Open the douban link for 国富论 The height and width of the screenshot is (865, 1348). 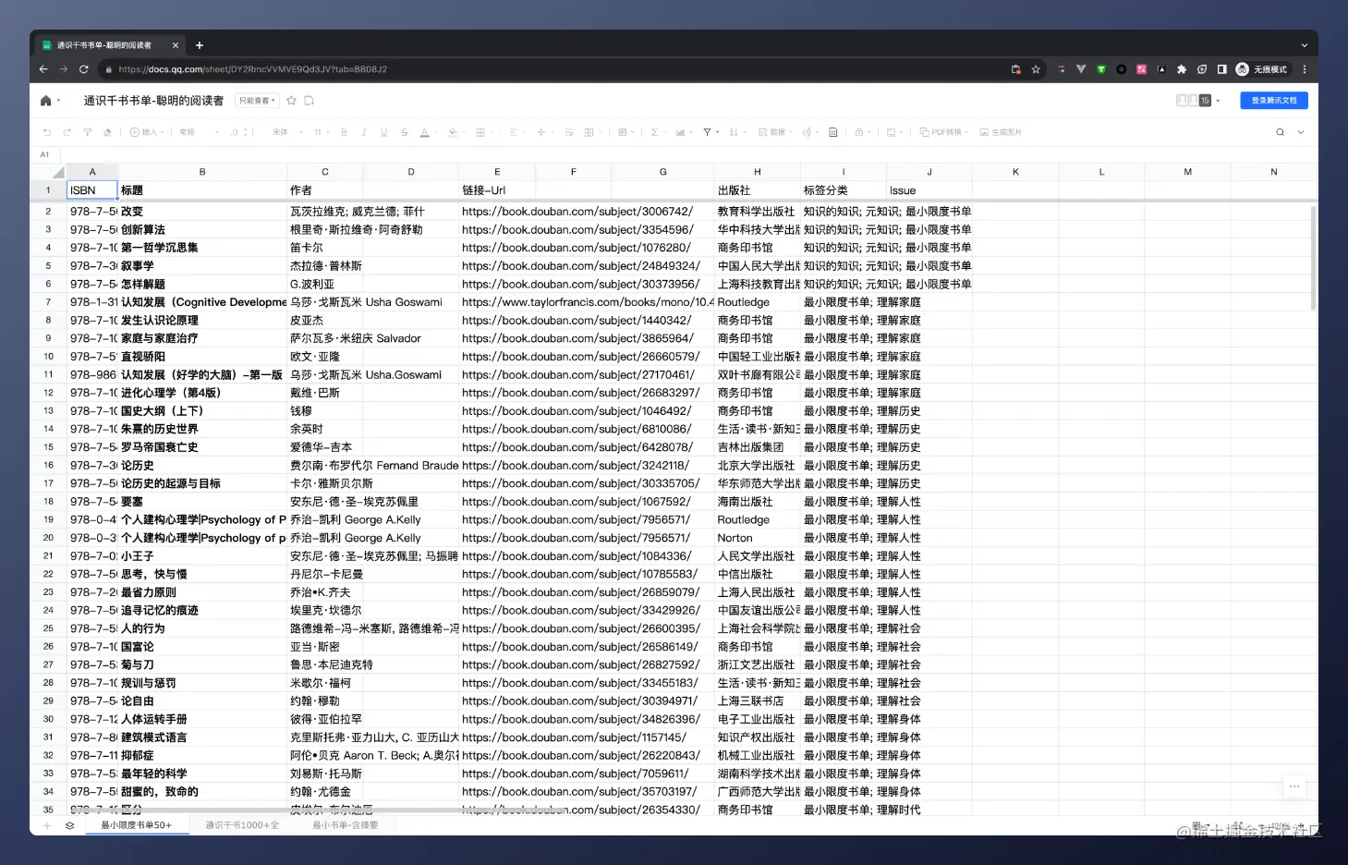(580, 647)
